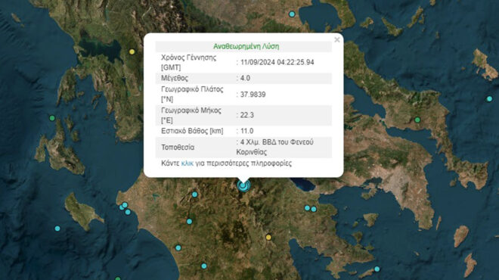499x280 pixels.
Task: Click cyan marker in Achaia west of the epicenter
Action: (x=195, y=194)
